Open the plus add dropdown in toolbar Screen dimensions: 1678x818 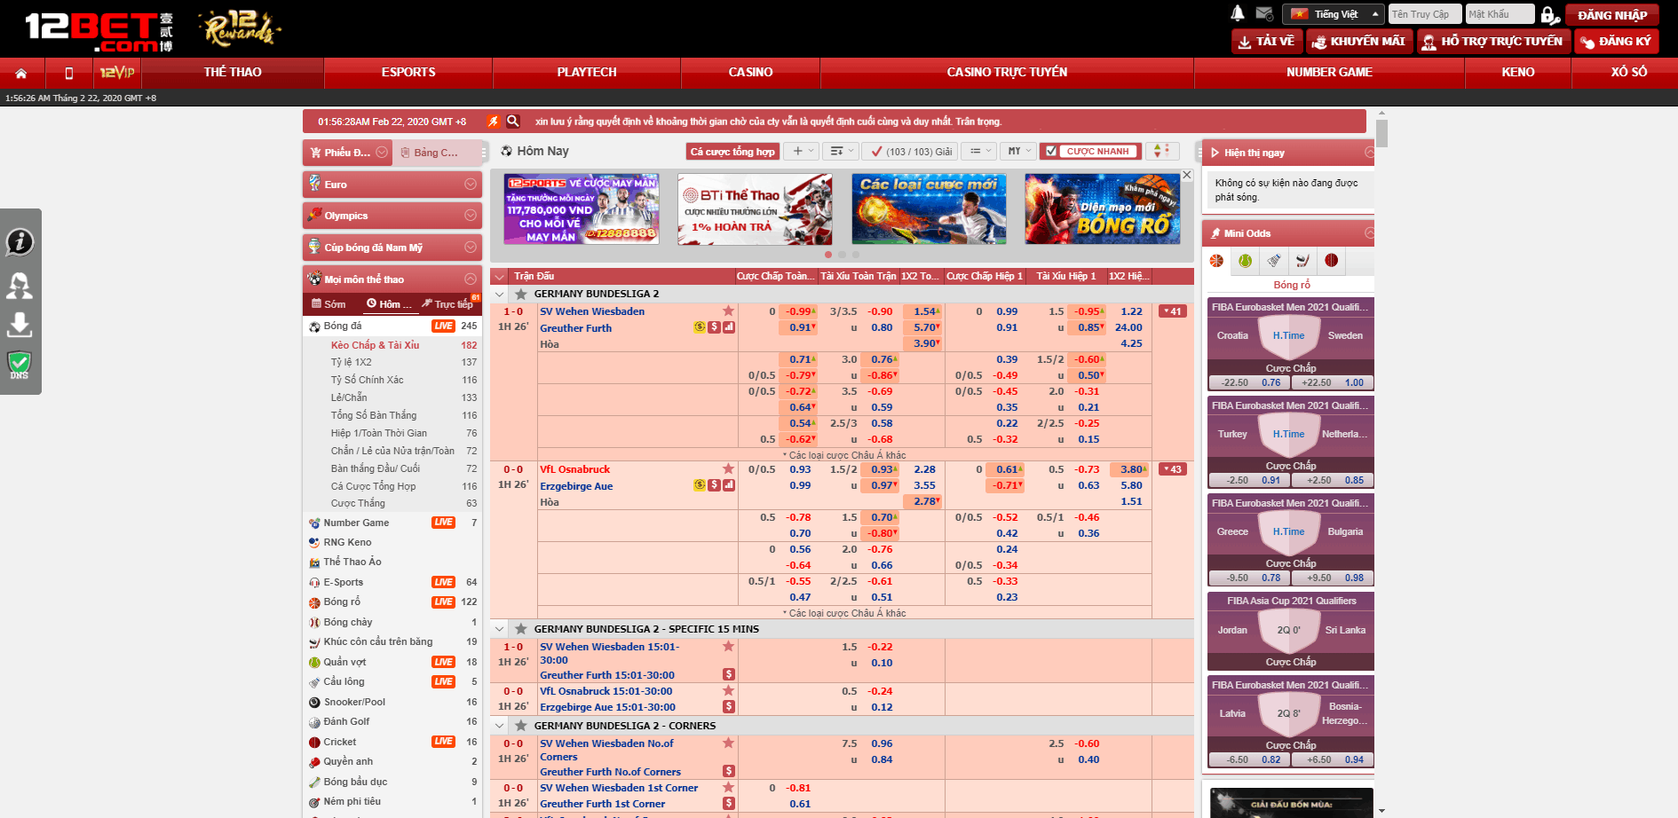803,151
